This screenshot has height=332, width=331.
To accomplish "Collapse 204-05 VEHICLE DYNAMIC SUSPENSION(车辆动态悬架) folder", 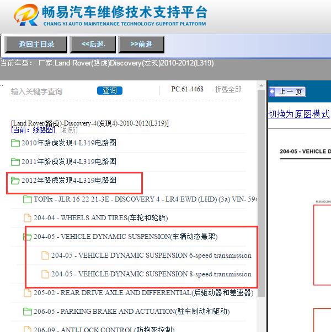I will click(126, 237).
